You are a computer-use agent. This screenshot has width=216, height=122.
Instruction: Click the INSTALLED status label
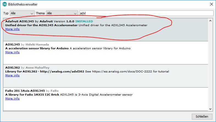84,21
